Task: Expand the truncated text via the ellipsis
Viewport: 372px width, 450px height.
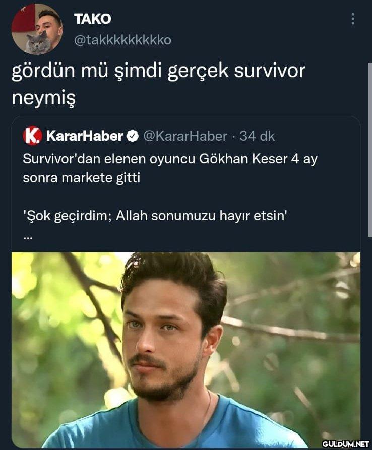Action: 28,238
